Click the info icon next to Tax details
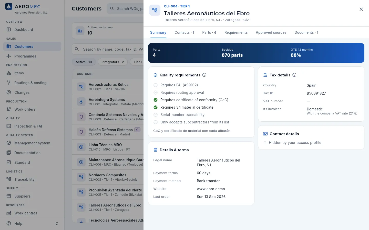Screen dimensions: 369x230 [294, 75]
